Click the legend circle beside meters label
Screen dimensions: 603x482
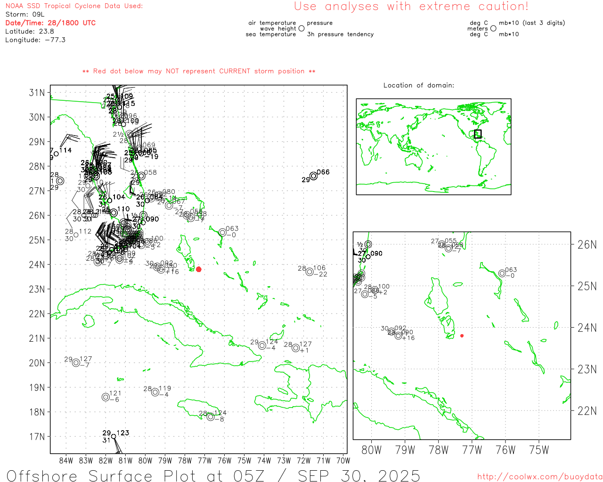coord(493,29)
